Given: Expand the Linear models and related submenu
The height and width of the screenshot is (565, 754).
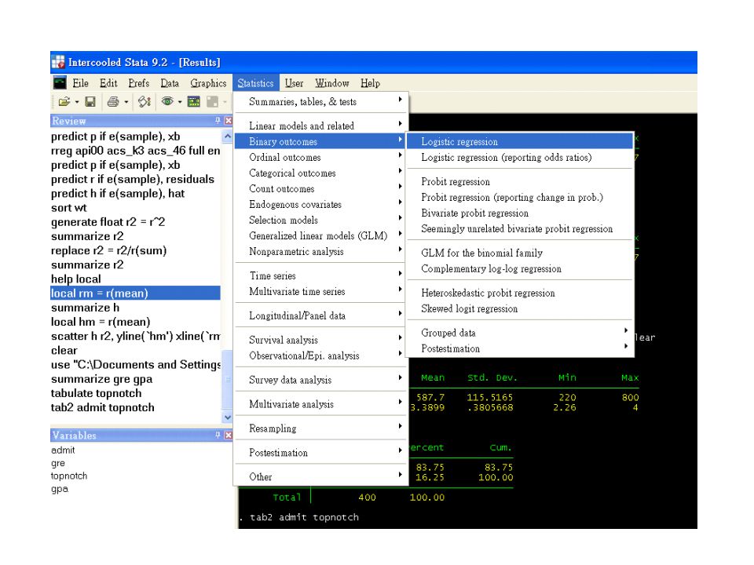Looking at the screenshot, I should 321,126.
